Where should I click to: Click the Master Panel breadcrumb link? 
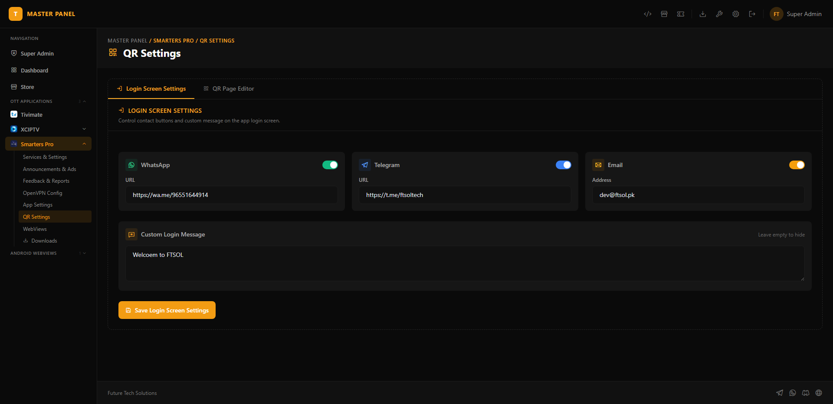[x=128, y=41]
